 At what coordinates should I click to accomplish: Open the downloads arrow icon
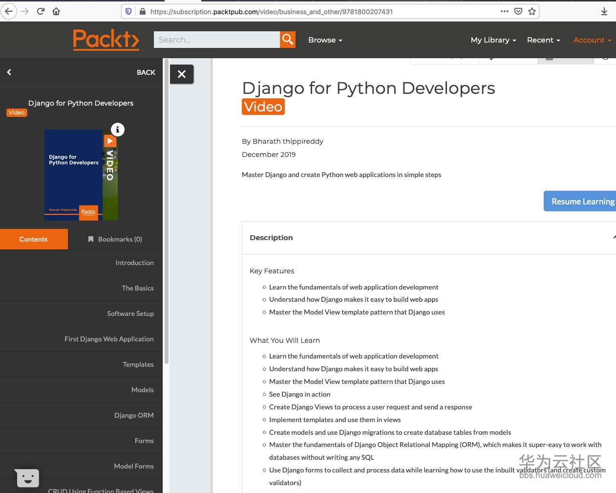604,11
